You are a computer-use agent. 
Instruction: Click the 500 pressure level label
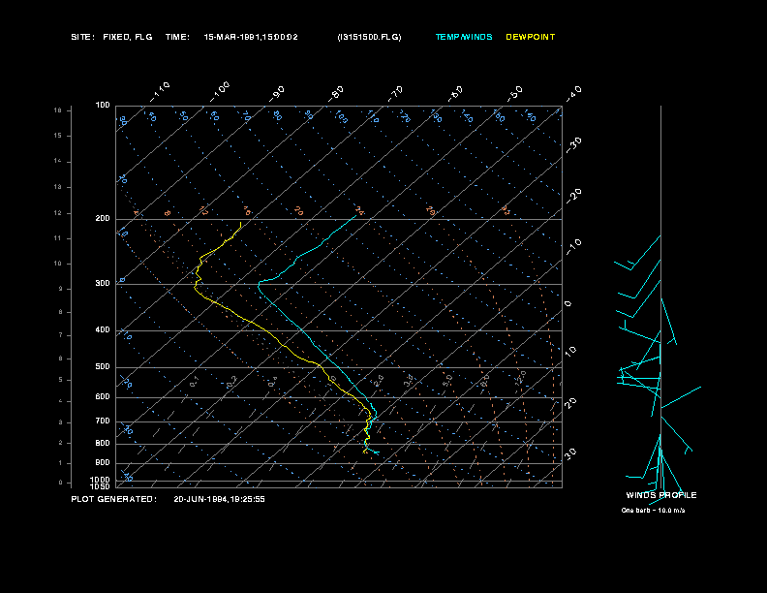click(103, 366)
